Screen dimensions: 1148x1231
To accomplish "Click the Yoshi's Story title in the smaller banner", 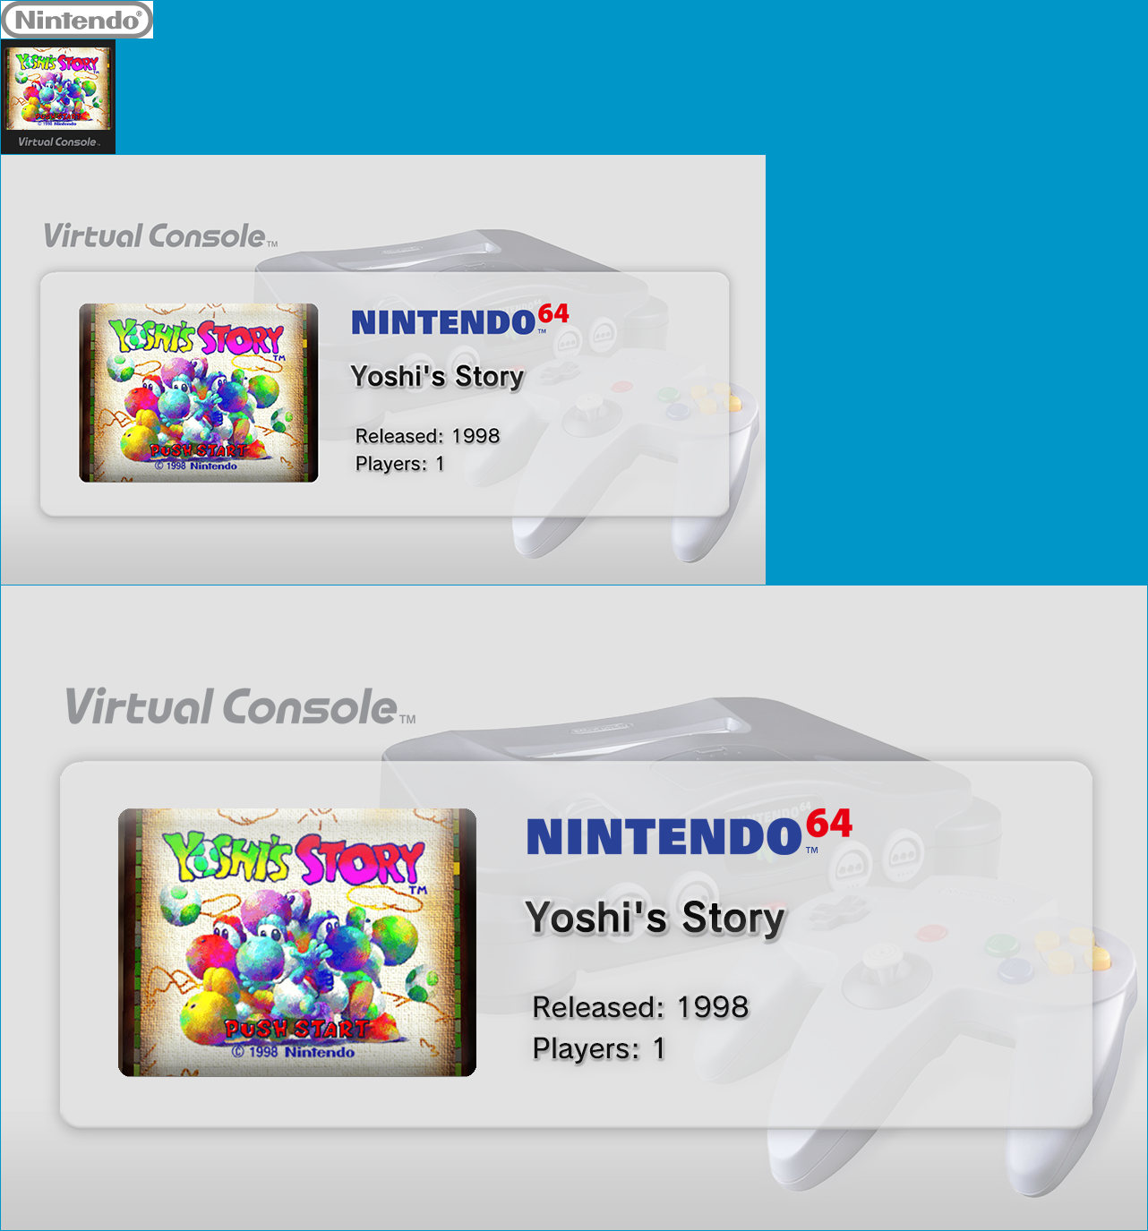I will [x=437, y=377].
